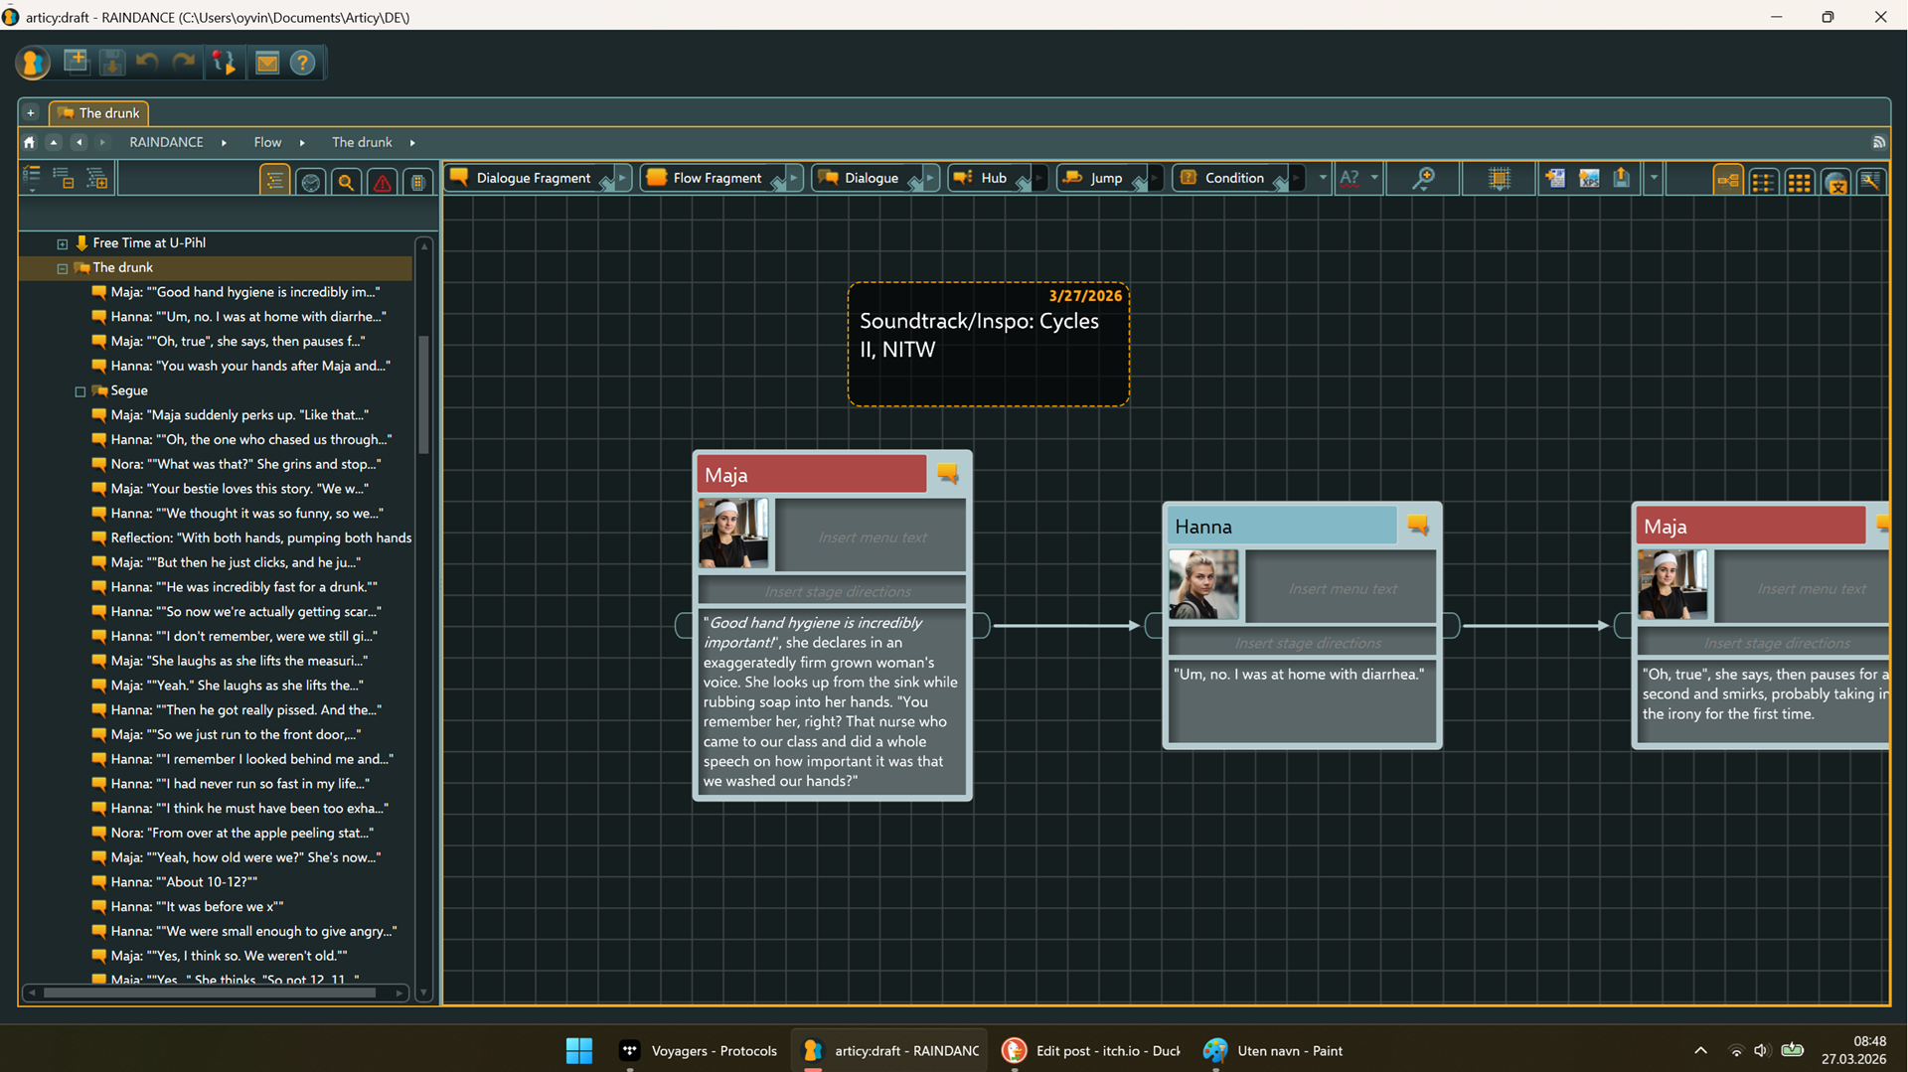Click the localization globe view icon
Image resolution: width=1908 pixels, height=1072 pixels.
(x=1836, y=181)
